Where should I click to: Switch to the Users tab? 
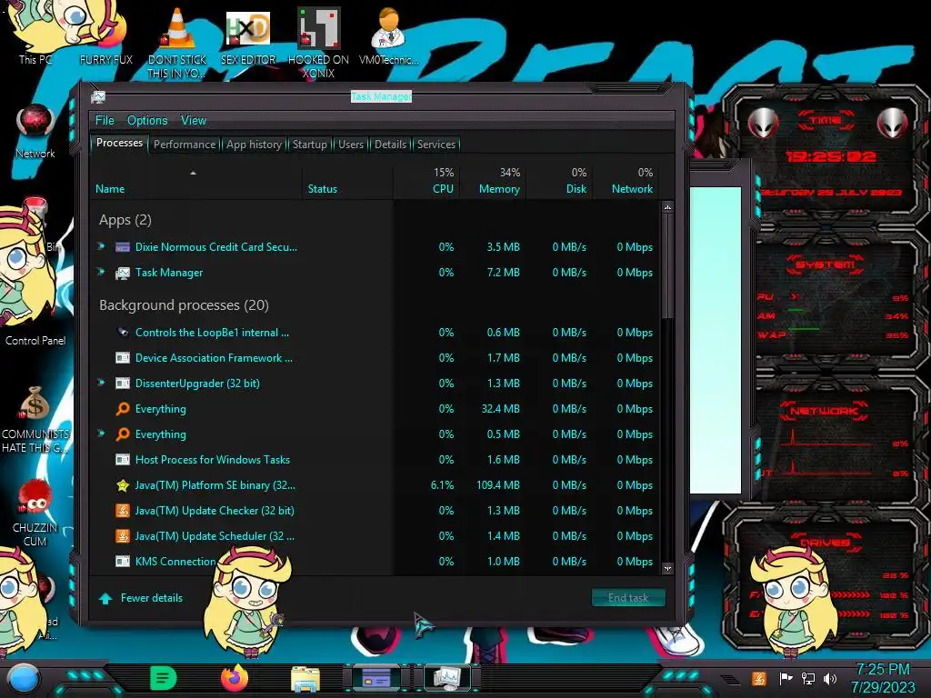pos(350,145)
